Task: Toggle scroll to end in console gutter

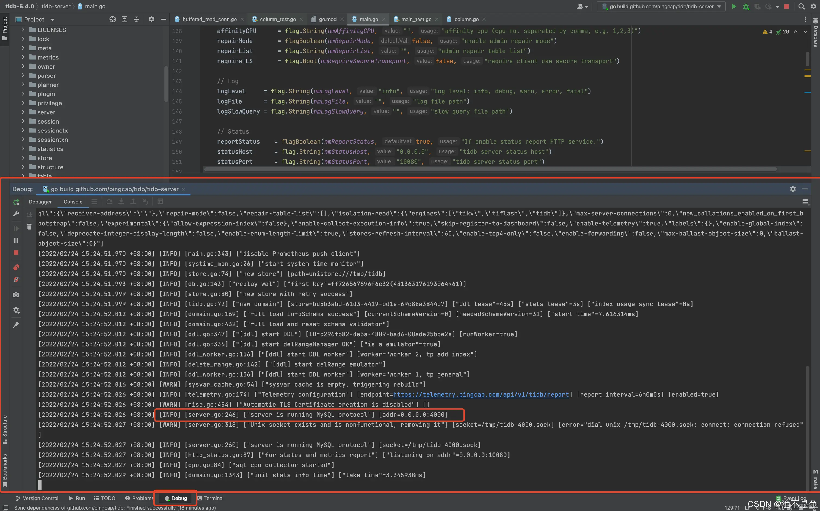Action: point(29,215)
